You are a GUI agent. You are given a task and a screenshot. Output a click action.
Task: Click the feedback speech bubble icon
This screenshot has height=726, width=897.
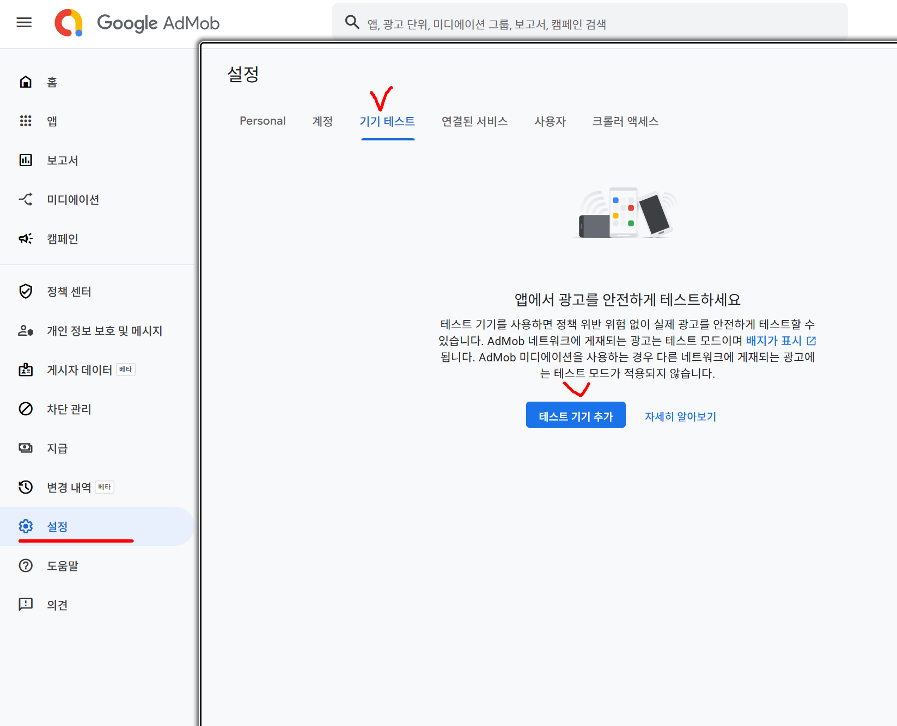tap(26, 605)
